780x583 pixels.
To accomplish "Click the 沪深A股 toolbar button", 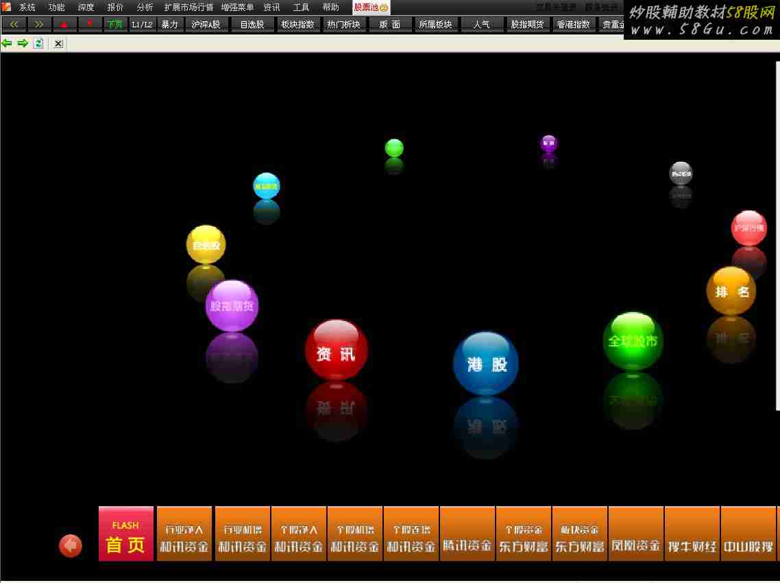I will (x=206, y=25).
